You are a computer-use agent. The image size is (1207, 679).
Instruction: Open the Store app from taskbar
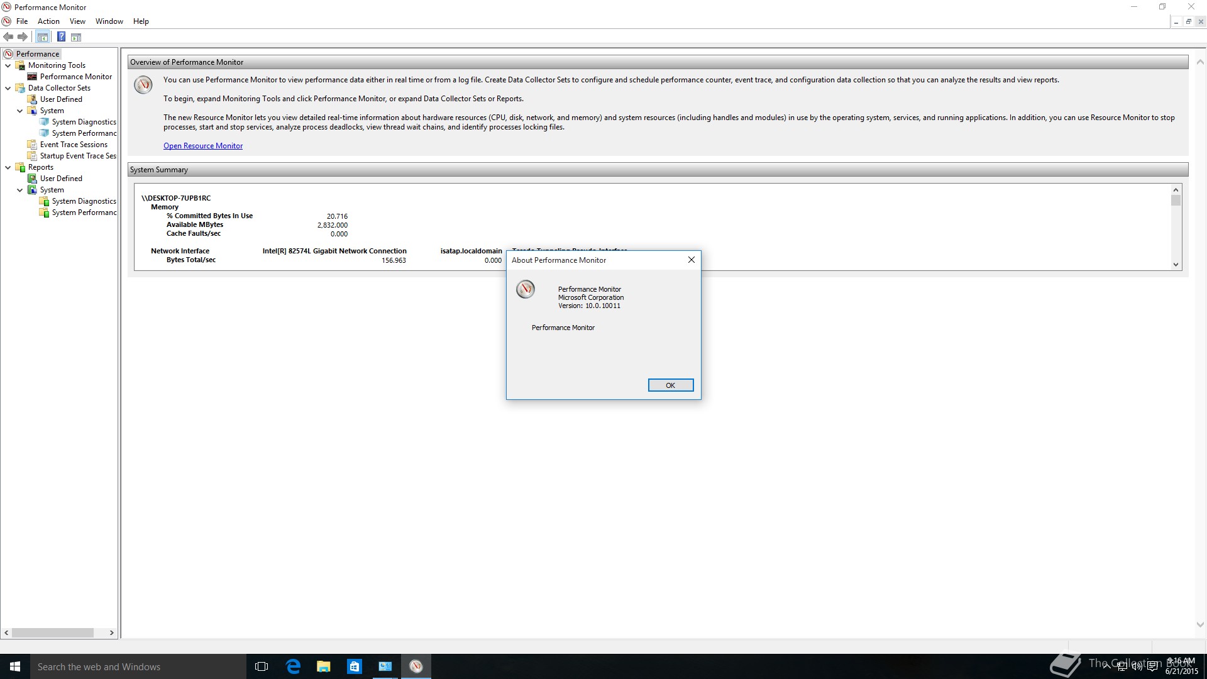click(355, 666)
